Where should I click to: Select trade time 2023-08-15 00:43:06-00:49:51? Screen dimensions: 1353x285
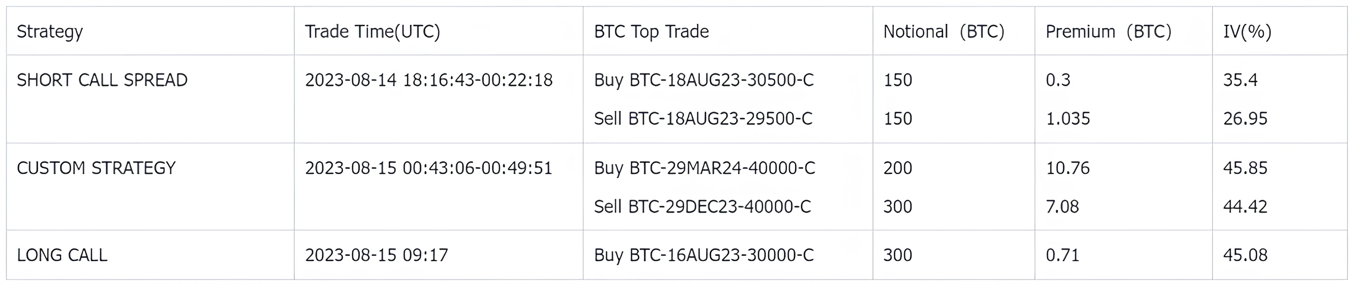click(x=429, y=168)
